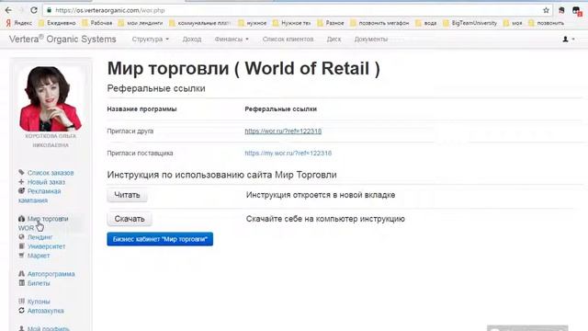Open the Ежедневно bookmarks folder
Screen dimensions: 588x331
57,23
